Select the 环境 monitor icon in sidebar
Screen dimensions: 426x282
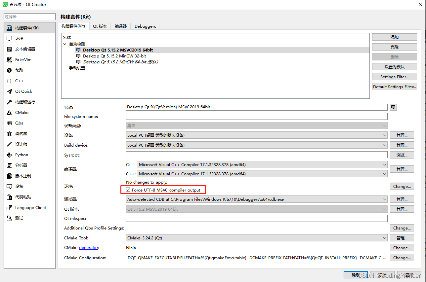click(x=9, y=39)
